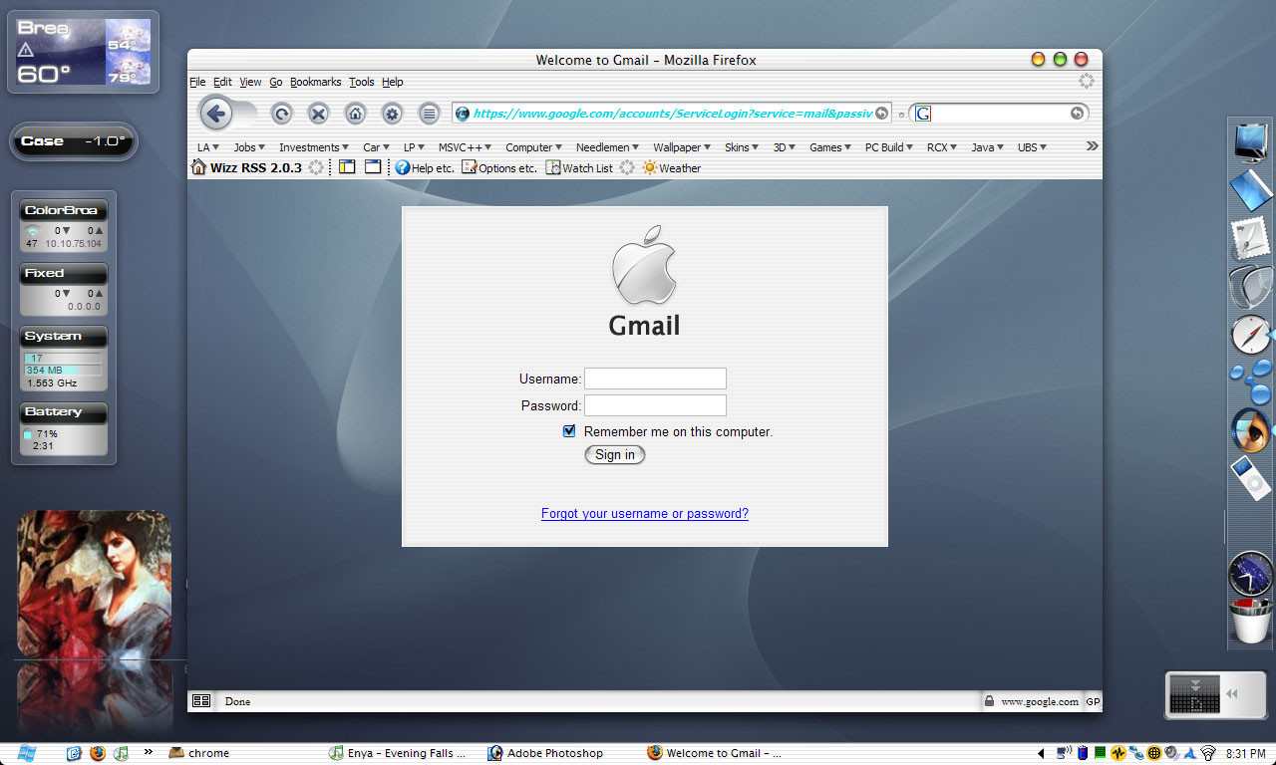The width and height of the screenshot is (1276, 765).
Task: Expand the PC Build bookmarks folder
Action: click(x=890, y=147)
